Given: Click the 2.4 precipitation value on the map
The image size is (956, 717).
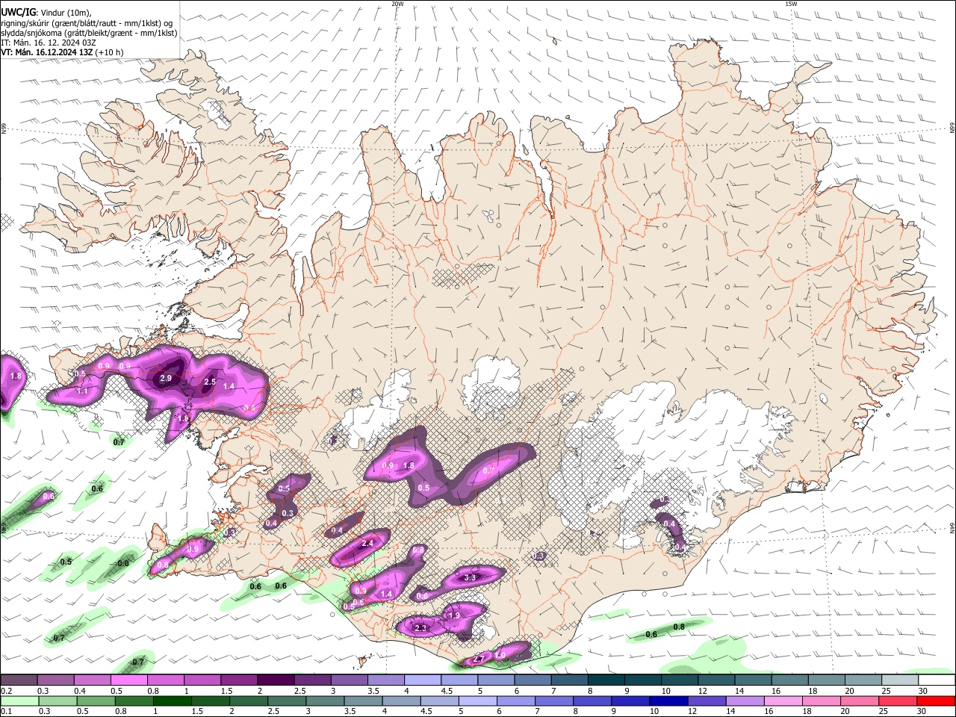Looking at the screenshot, I should (x=367, y=544).
